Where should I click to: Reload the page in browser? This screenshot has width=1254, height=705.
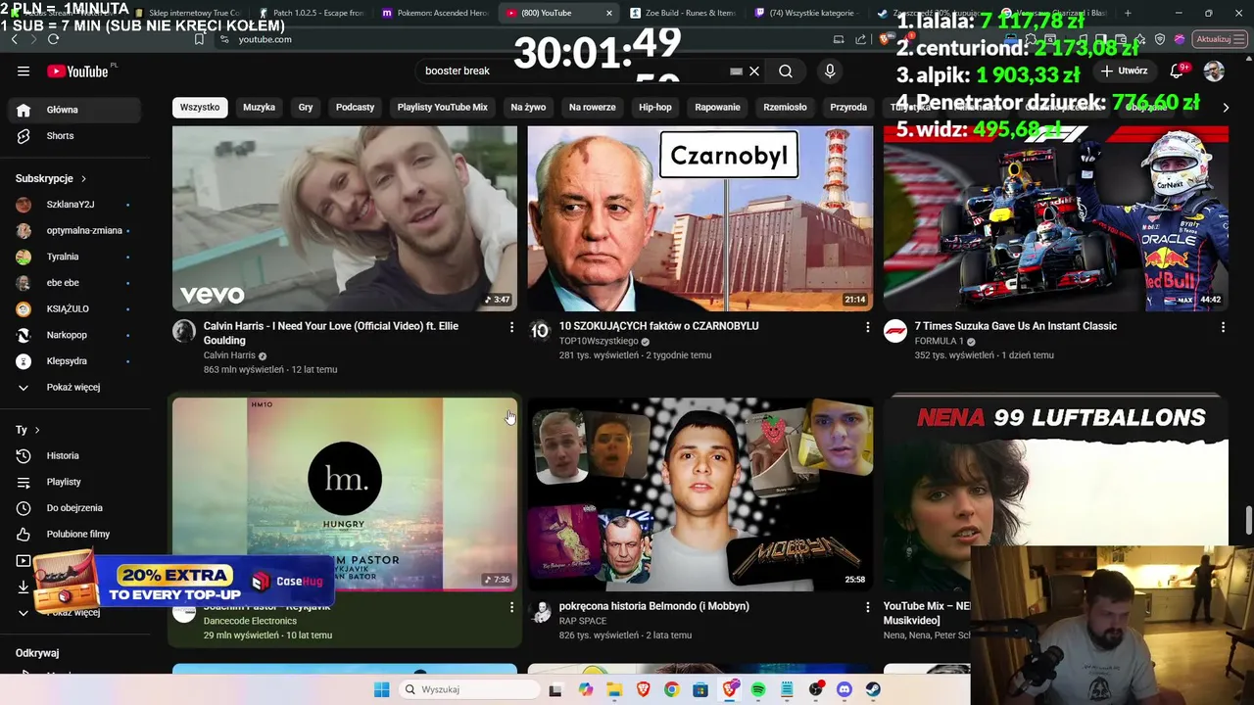coord(53,39)
